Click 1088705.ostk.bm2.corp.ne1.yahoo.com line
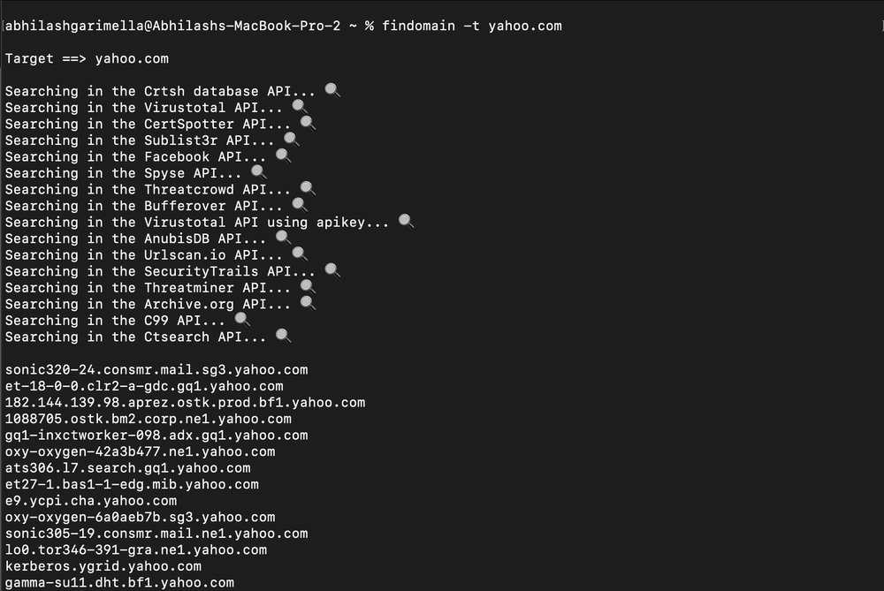 coord(149,419)
